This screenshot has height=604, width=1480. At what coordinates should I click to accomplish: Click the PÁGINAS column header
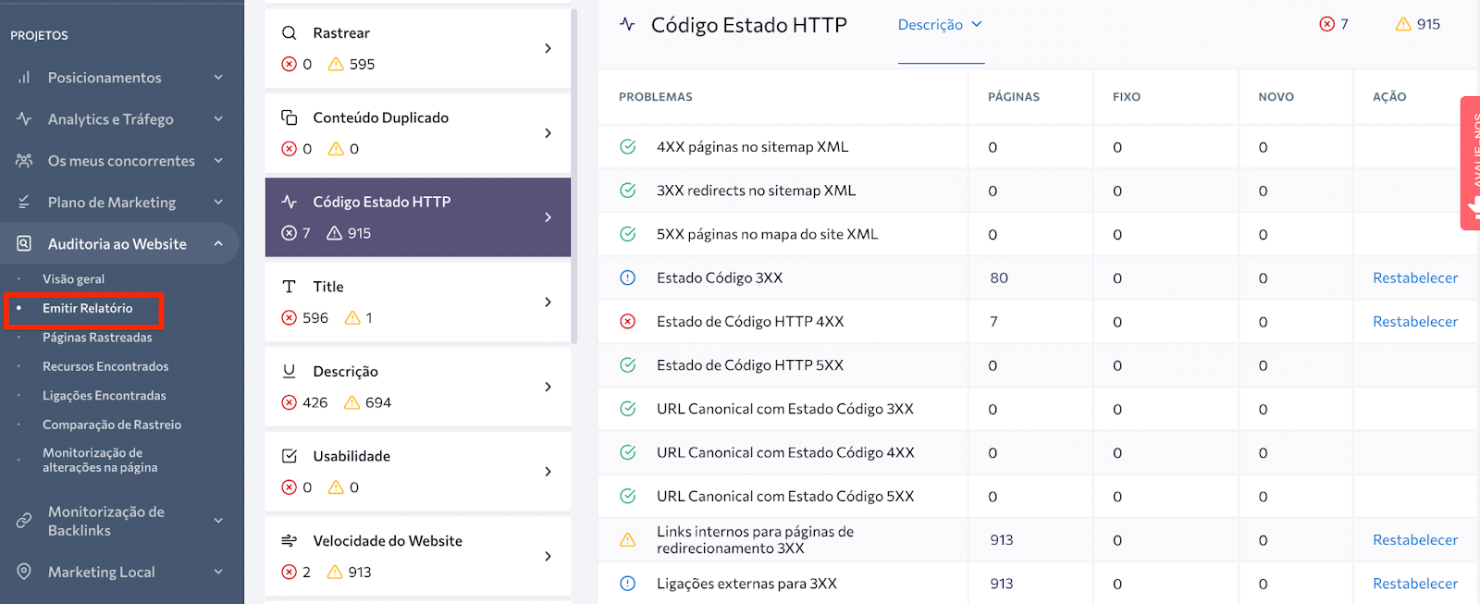coord(1014,96)
